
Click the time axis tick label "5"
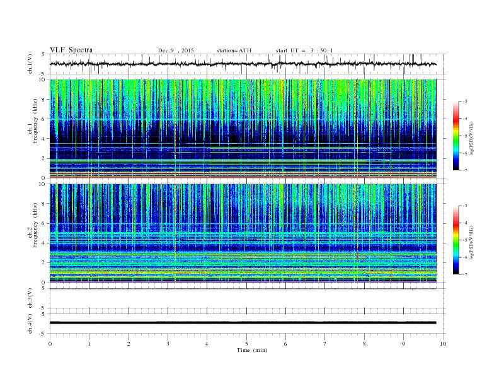[246, 344]
